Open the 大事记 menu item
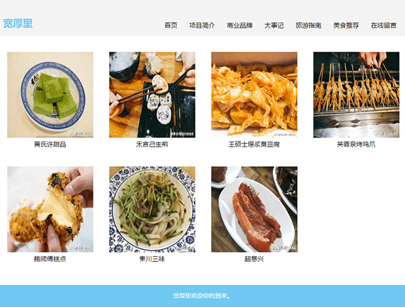This screenshot has height=307, width=405. tap(274, 25)
